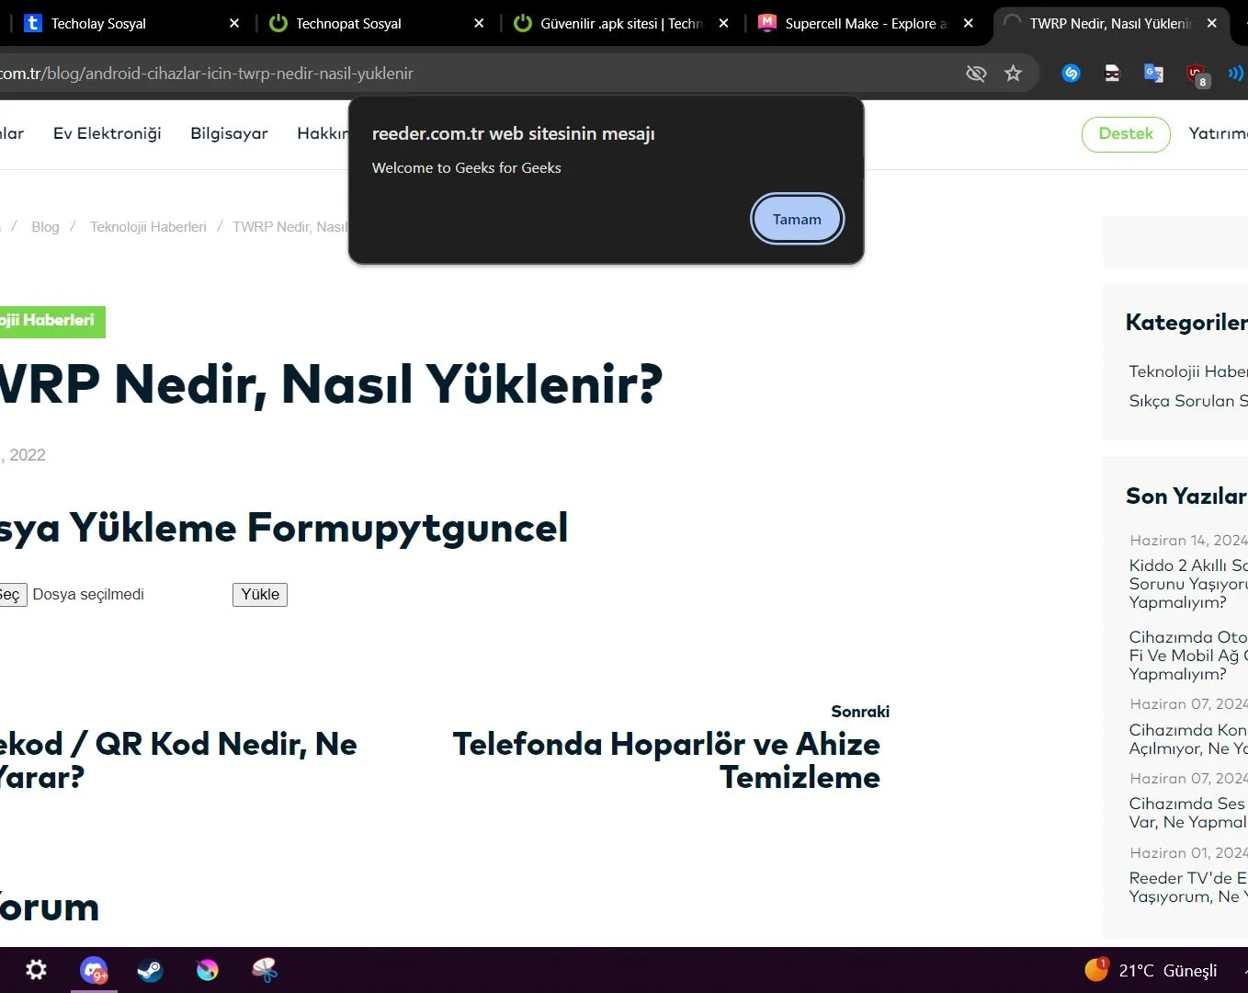The image size is (1248, 993).
Task: Click the green Haberleri category tag
Action: [x=52, y=321]
